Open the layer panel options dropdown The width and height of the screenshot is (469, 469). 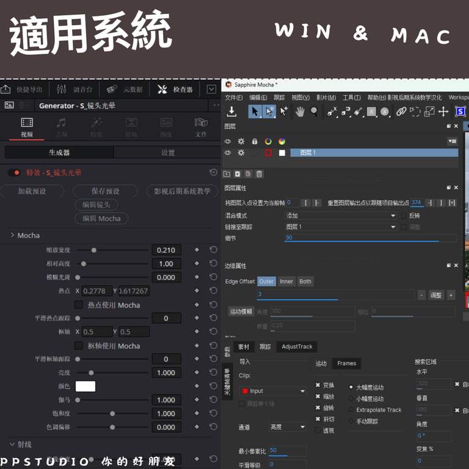[x=453, y=141]
